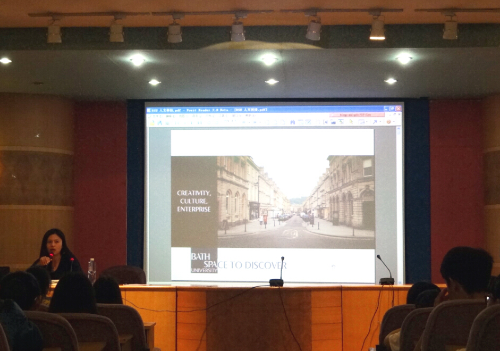
Task: Close the Foxit Reader window
Action: [x=398, y=108]
